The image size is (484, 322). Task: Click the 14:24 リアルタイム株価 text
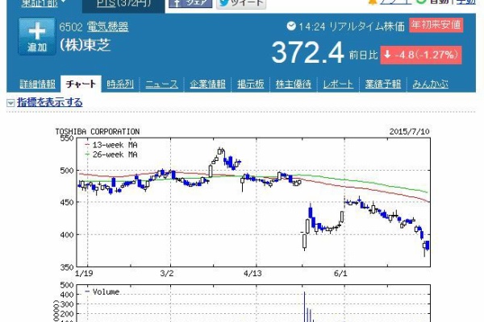[x=352, y=27]
